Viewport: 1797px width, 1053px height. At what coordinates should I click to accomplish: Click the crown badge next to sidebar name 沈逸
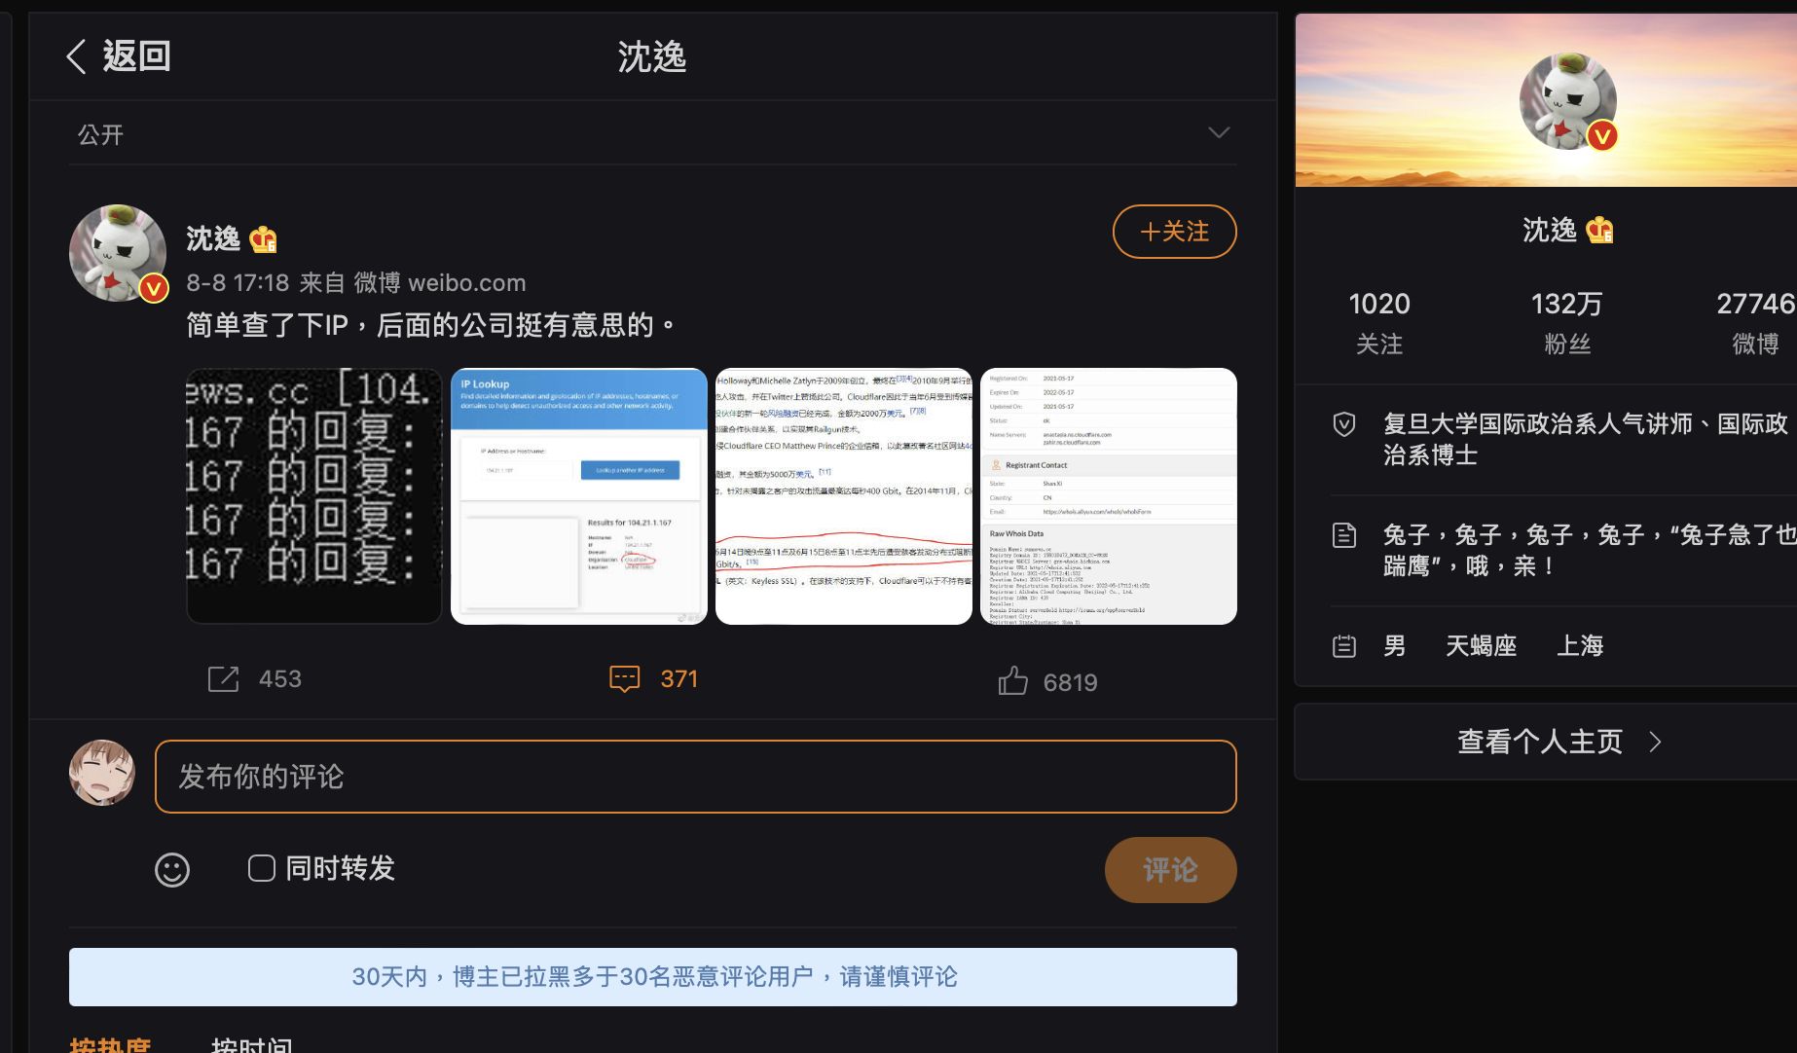coord(1599,231)
